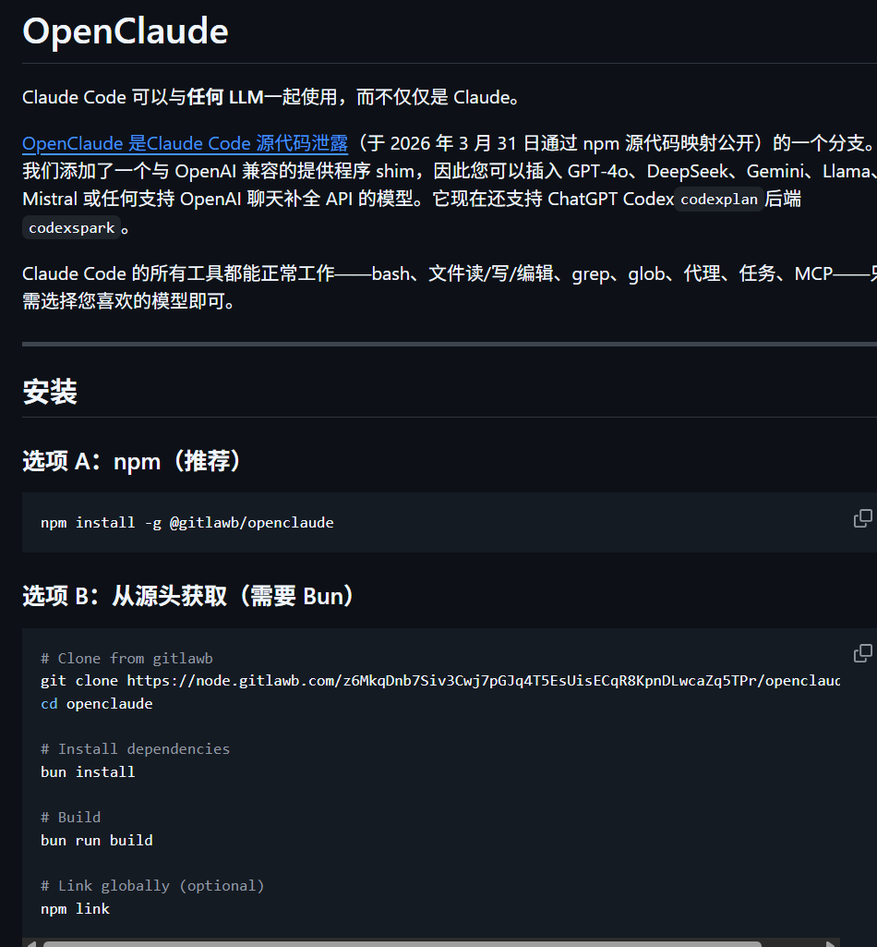
Task: Click the codexplan inline code
Action: coord(719,200)
